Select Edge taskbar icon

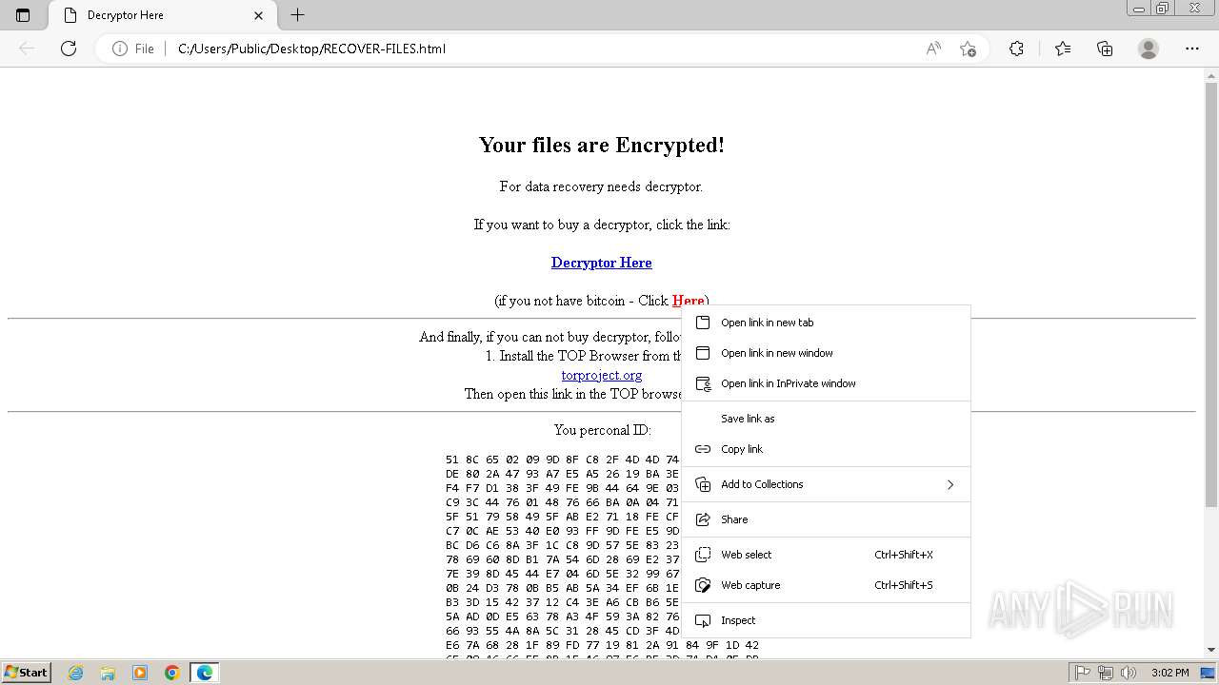pyautogui.click(x=205, y=673)
